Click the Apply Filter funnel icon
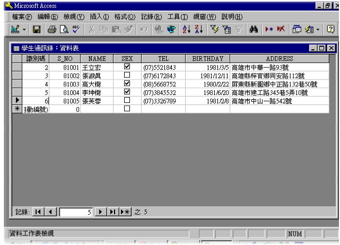The image size is (340, 245). click(239, 29)
